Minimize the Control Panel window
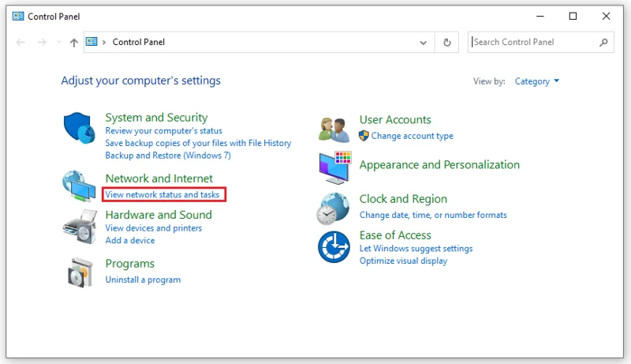This screenshot has height=364, width=631. click(x=540, y=16)
